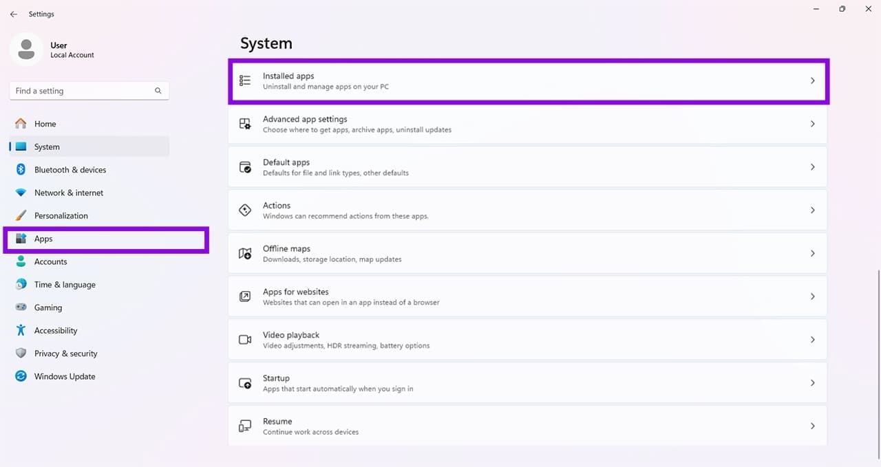Open Personalization label in sidebar
Image resolution: width=881 pixels, height=467 pixels.
pos(61,215)
